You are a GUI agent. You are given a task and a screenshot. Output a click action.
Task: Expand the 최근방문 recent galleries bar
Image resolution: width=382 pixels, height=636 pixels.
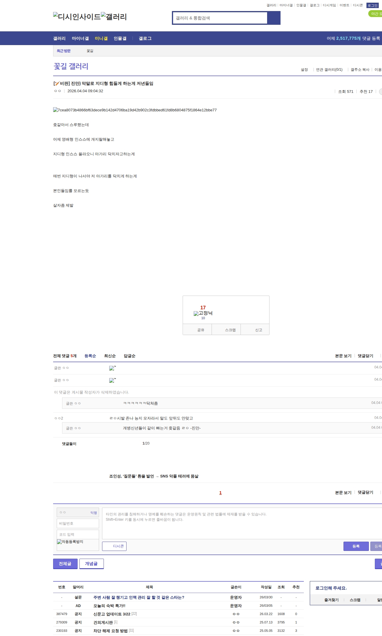64,51
